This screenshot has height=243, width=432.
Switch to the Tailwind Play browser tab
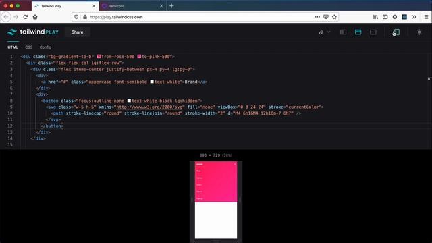pos(65,6)
